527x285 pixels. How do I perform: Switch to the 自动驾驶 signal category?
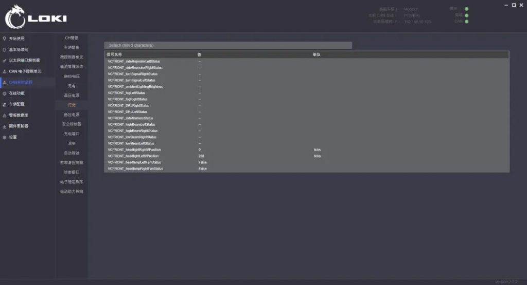(72, 153)
